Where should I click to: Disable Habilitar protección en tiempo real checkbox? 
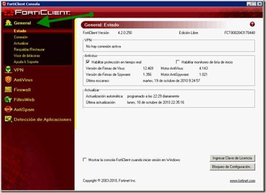[88, 62]
